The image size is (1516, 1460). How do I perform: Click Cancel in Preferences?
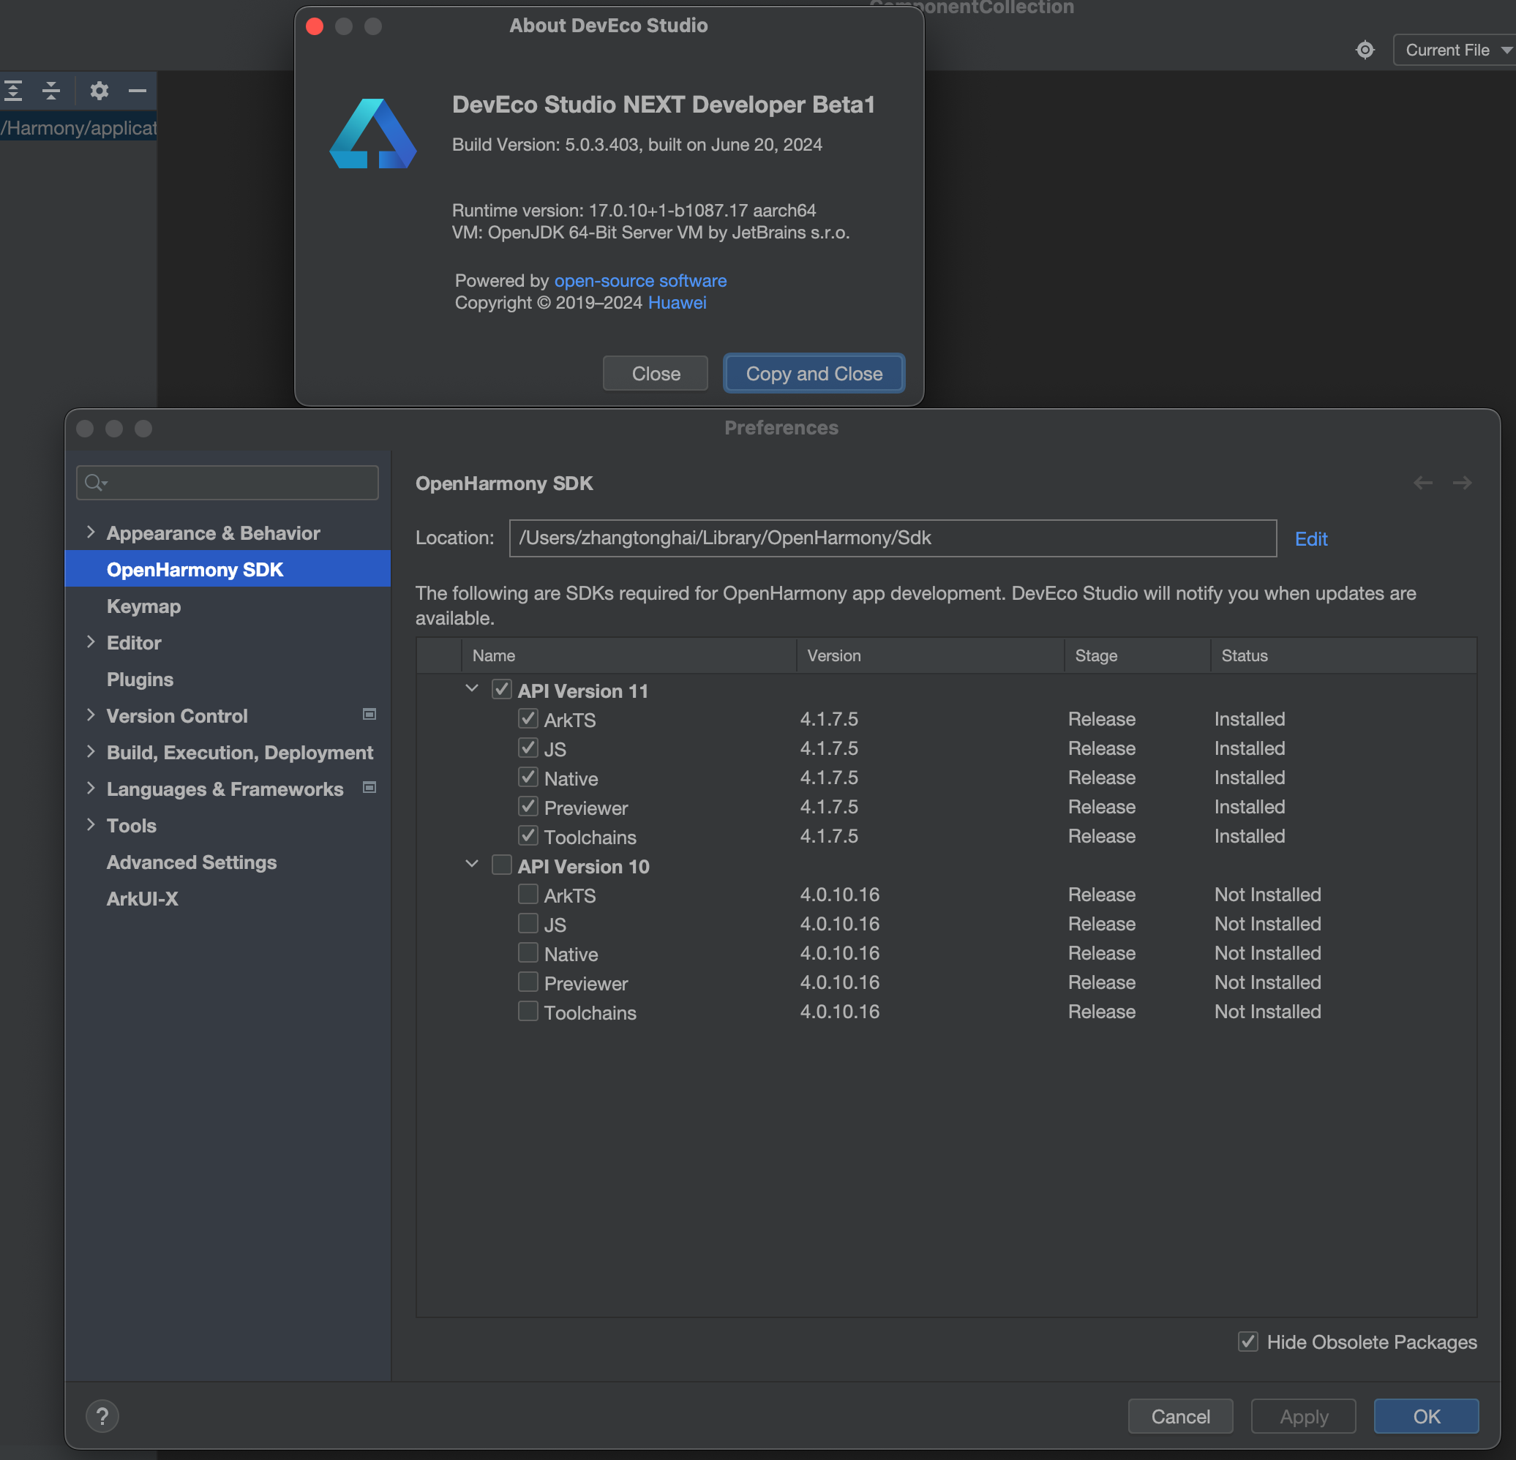[1180, 1417]
